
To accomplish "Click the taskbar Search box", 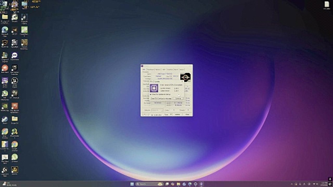I will click(150, 184).
